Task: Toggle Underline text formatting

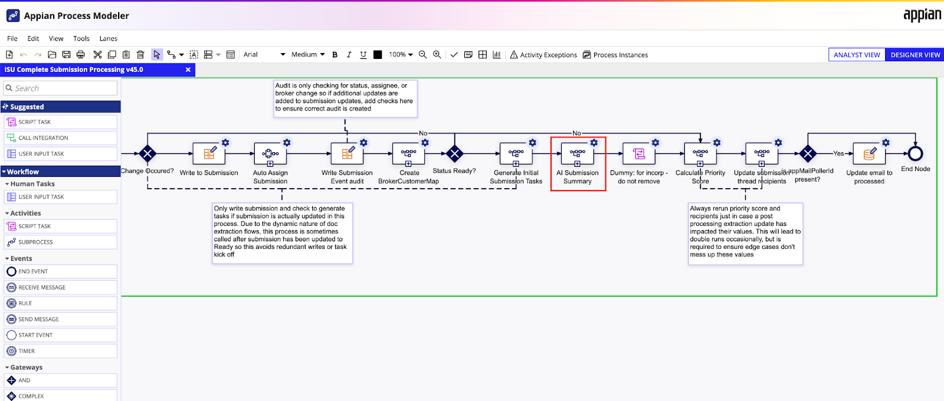Action: [363, 55]
